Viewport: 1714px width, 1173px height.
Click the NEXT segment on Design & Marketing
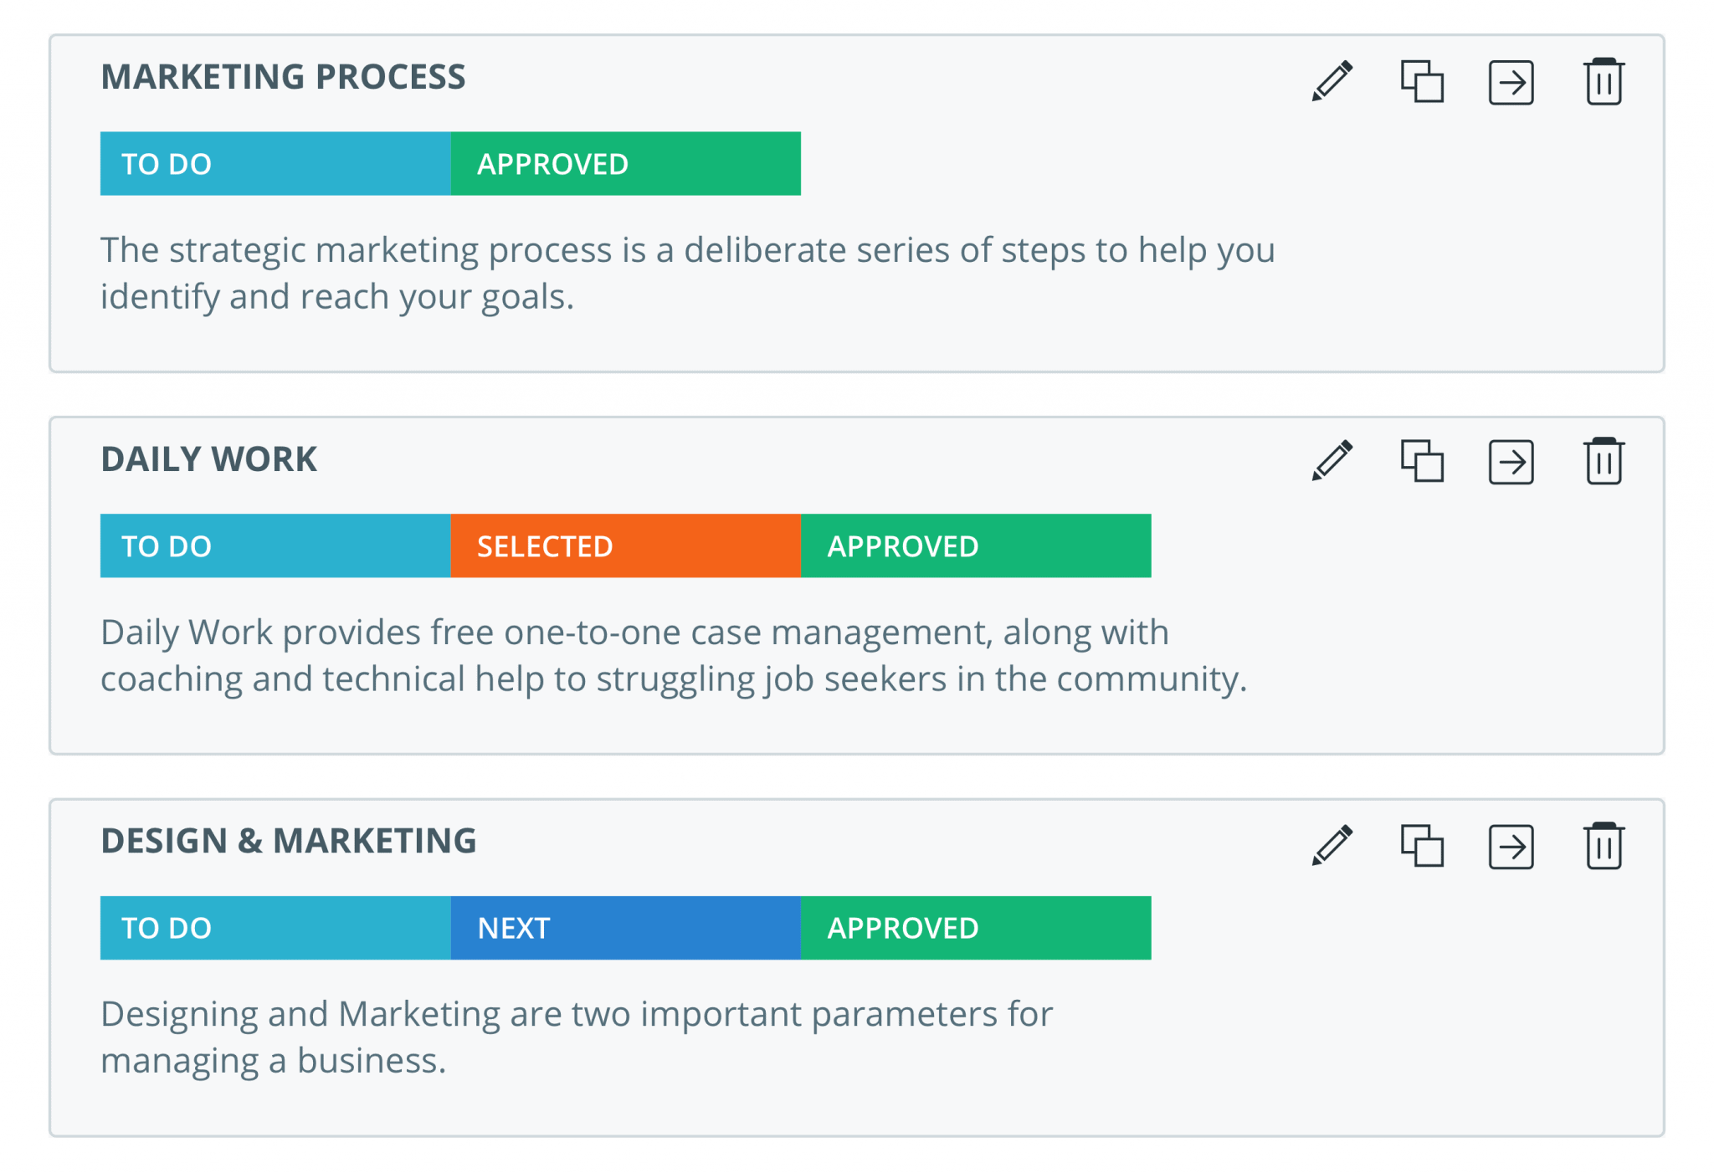[626, 927]
